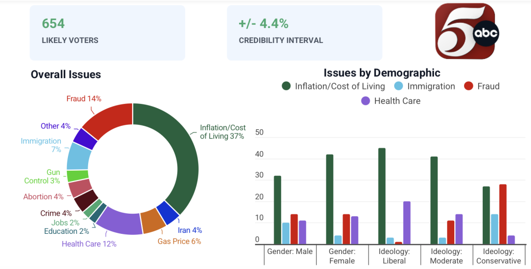Open the Credibility Interval card
This screenshot has height=269, width=531.
[x=304, y=33]
